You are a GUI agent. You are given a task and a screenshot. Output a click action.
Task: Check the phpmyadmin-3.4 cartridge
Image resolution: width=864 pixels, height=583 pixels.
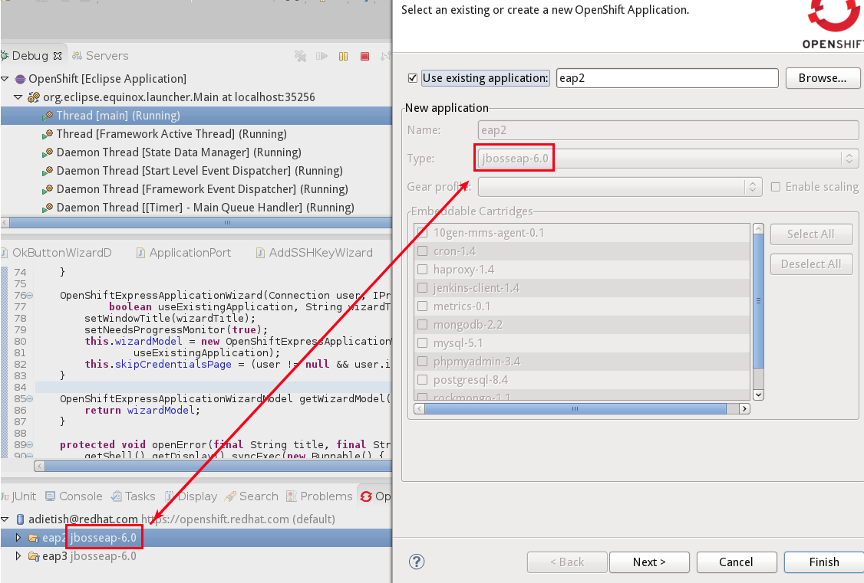pos(423,362)
